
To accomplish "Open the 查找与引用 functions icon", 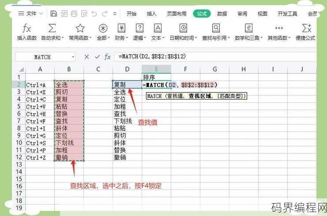I will tap(216, 28).
